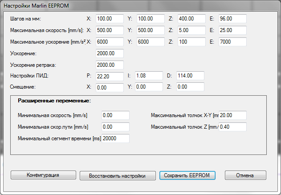This screenshot has height=195, width=281.
Task: Focus the Смещение Z offset field
Action: tap(190, 87)
